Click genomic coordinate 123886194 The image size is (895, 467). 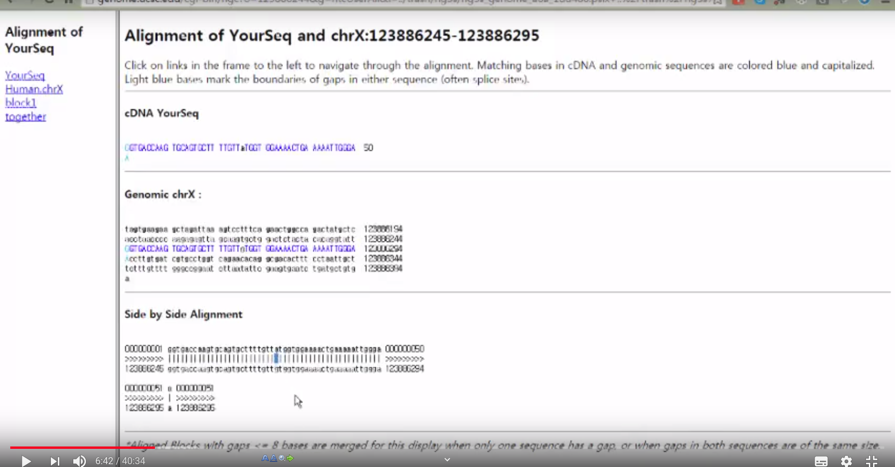pos(383,229)
